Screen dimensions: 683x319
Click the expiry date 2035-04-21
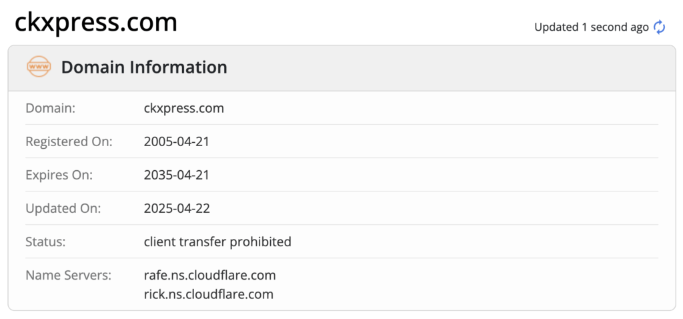click(x=176, y=176)
